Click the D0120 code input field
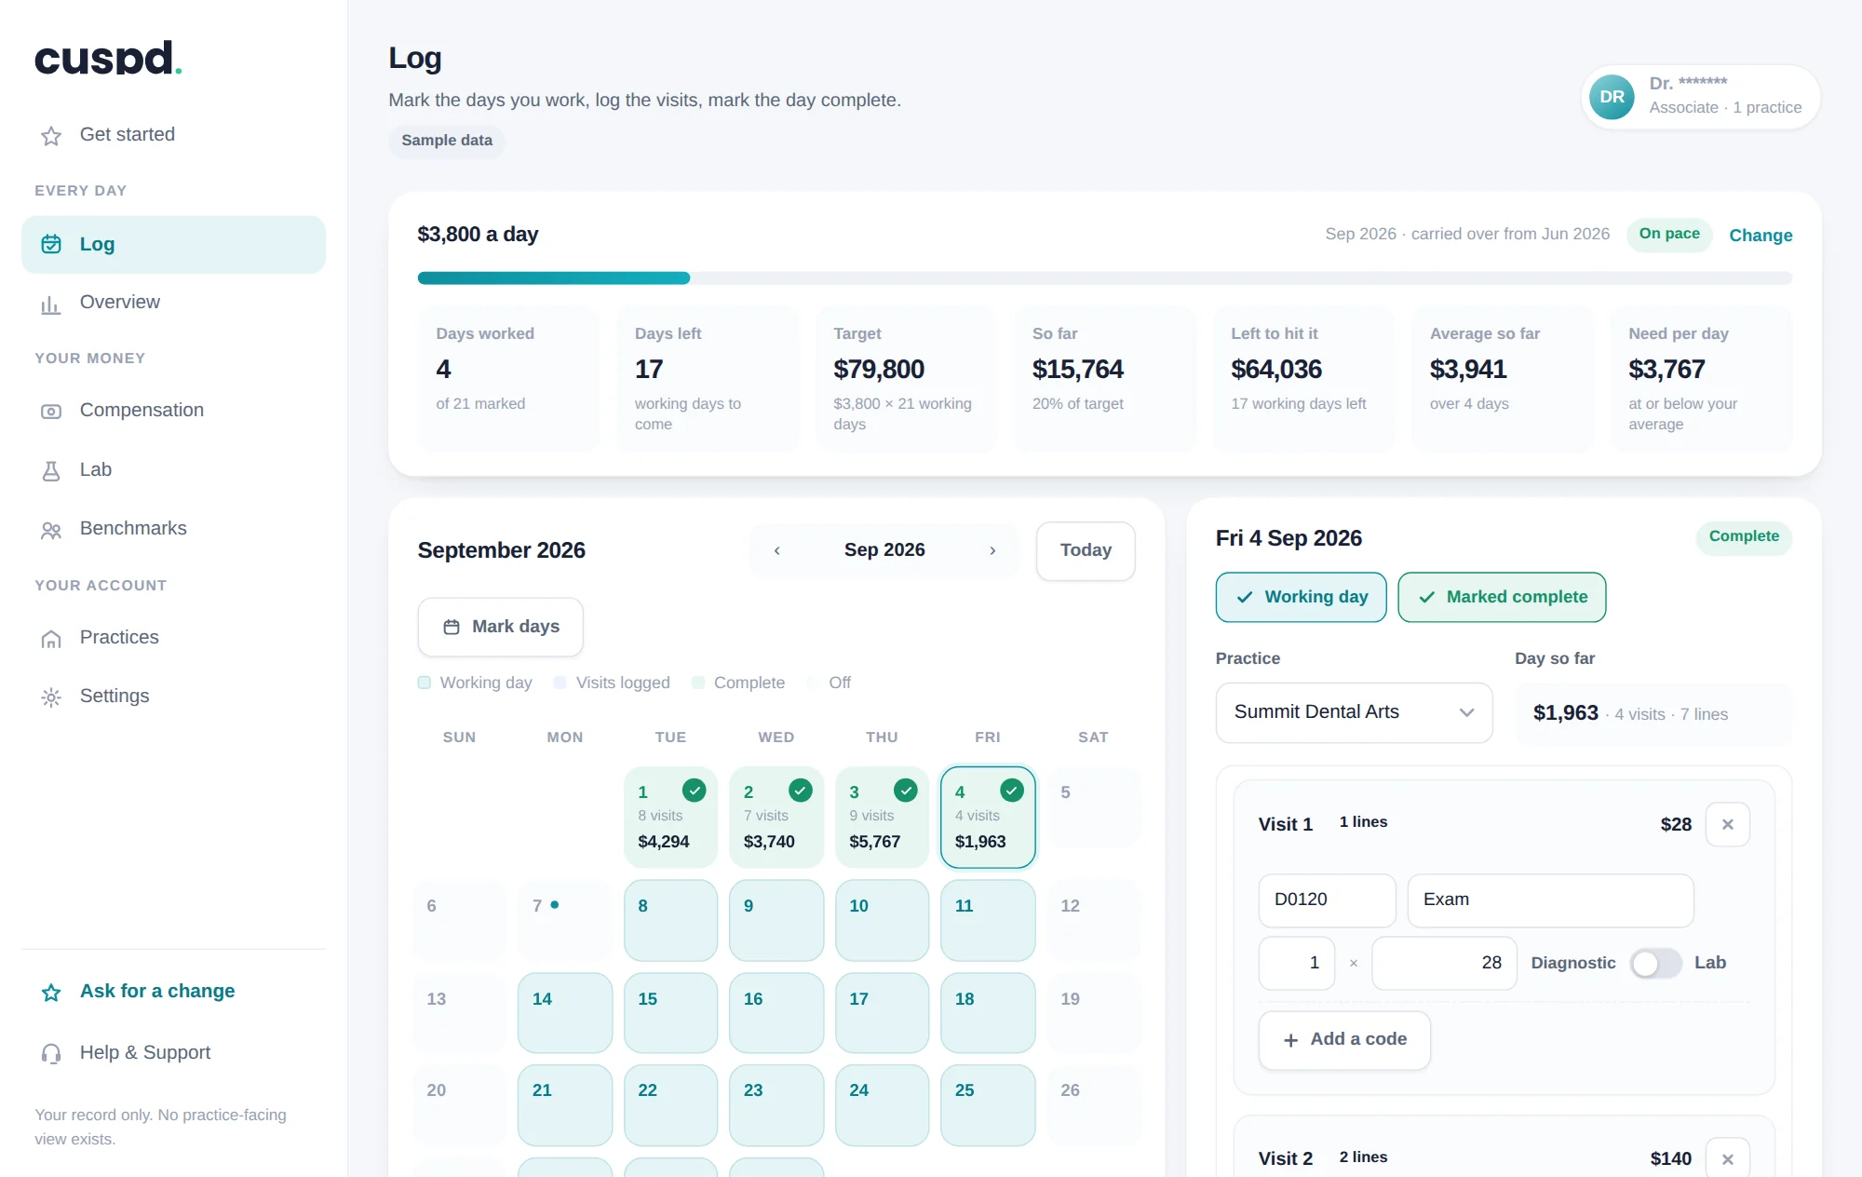 coord(1328,900)
